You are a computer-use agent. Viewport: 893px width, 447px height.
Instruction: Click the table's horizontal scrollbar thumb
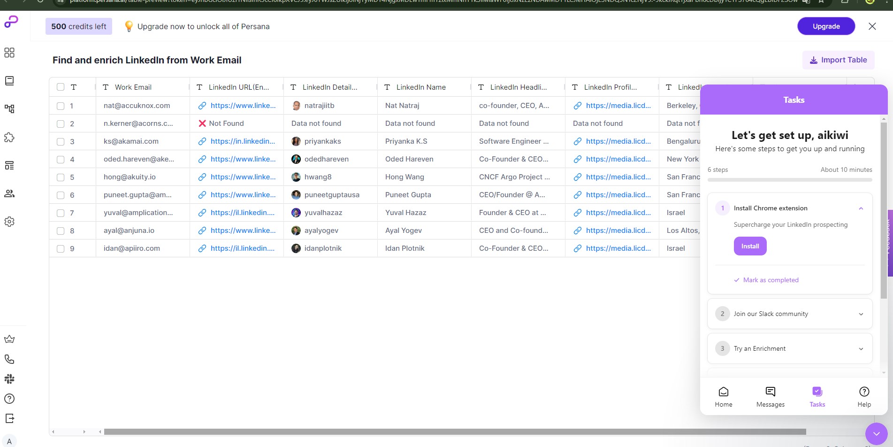(455, 432)
